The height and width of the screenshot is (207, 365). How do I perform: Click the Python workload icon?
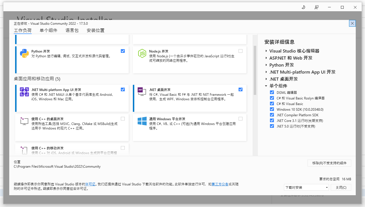click(24, 53)
